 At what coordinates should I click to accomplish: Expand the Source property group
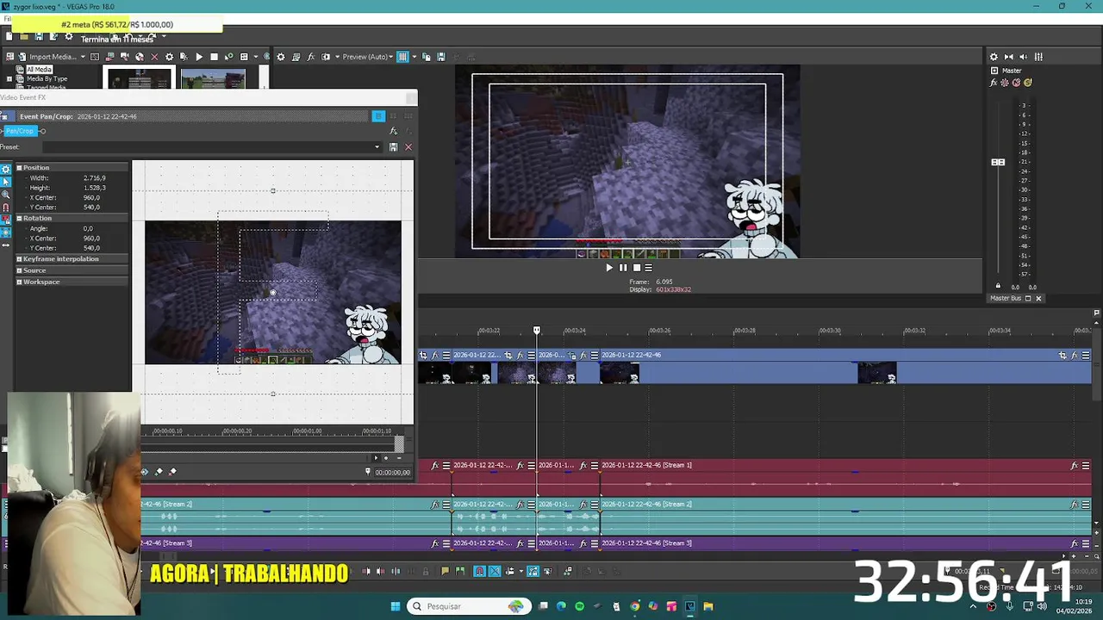[x=19, y=270]
